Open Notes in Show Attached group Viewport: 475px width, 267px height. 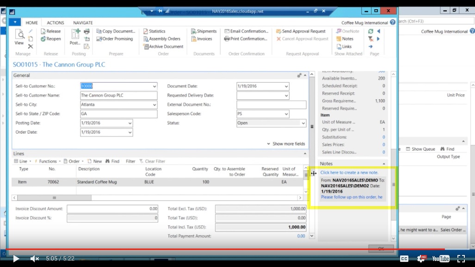pyautogui.click(x=345, y=39)
